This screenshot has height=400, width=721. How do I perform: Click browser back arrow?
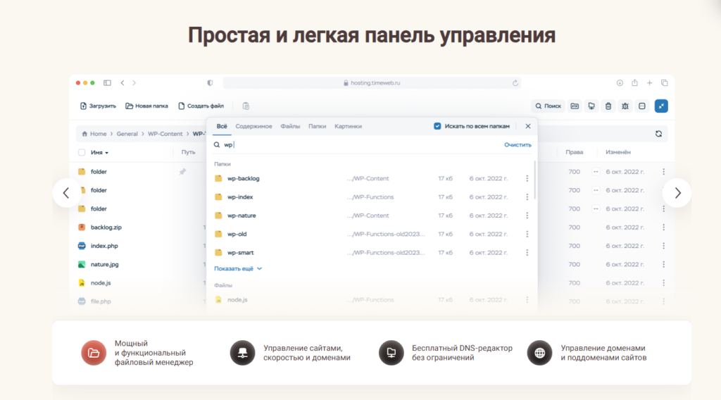123,83
